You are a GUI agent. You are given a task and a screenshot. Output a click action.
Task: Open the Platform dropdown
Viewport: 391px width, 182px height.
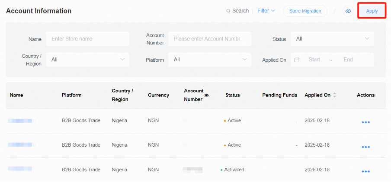point(210,60)
